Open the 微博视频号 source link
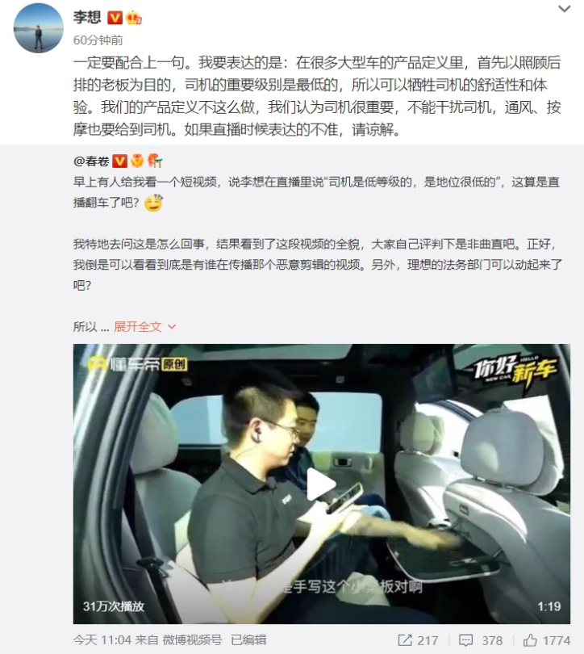Screen dimensions: 584x654 tap(192, 639)
